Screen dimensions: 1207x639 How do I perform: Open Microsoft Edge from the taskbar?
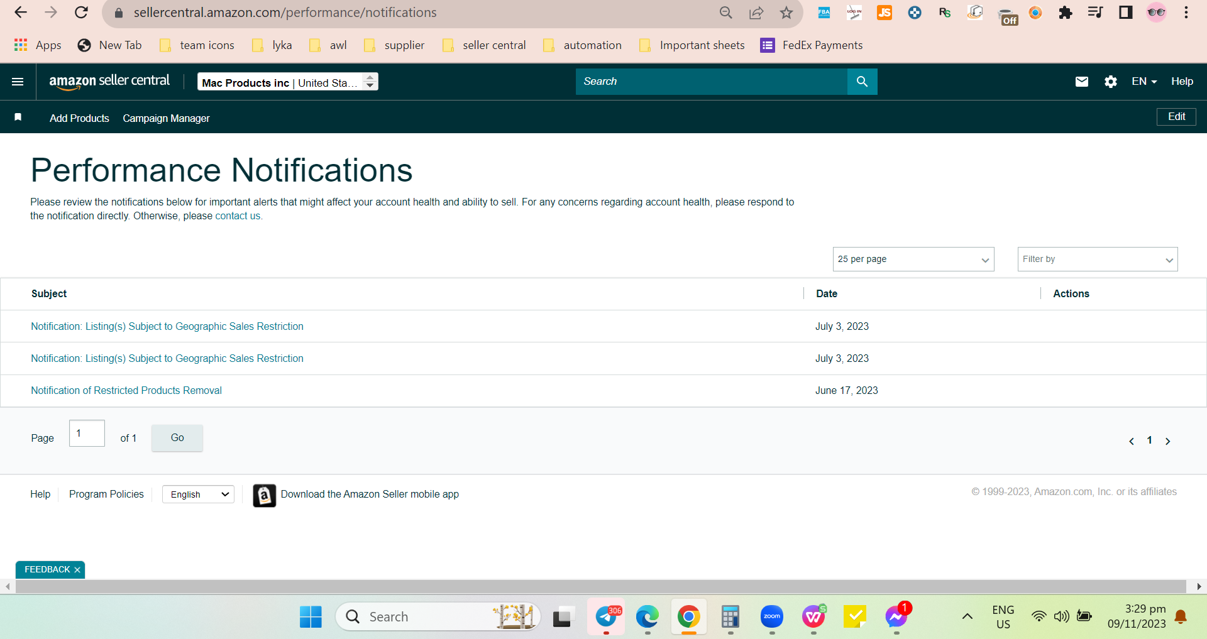click(647, 617)
